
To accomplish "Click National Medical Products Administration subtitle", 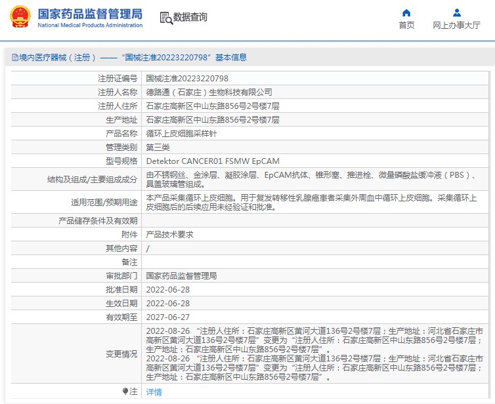I will pos(90,25).
